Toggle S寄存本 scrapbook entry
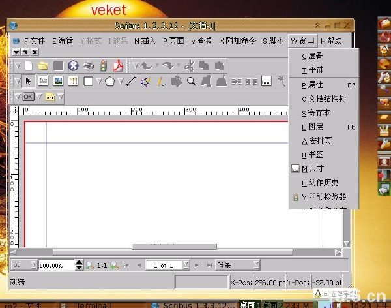Image resolution: width=391 pixels, height=308 pixels. pyautogui.click(x=324, y=113)
